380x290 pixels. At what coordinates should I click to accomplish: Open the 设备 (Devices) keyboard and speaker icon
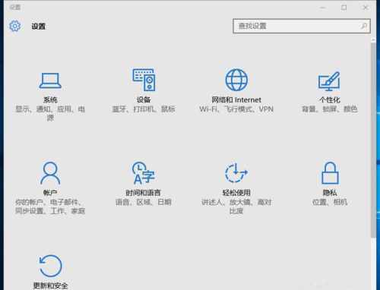(144, 80)
